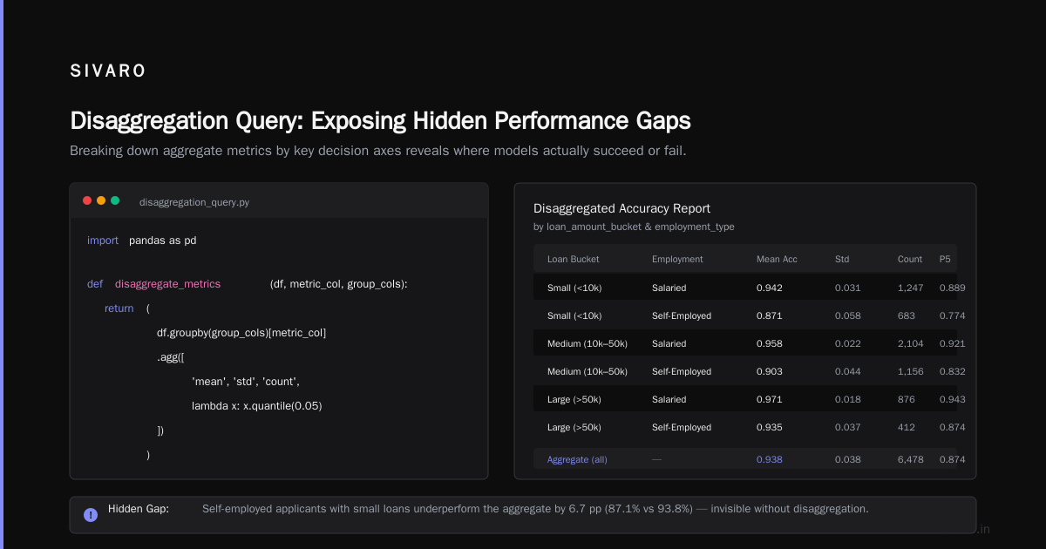
Task: Click the main slide heading
Action: [380, 120]
